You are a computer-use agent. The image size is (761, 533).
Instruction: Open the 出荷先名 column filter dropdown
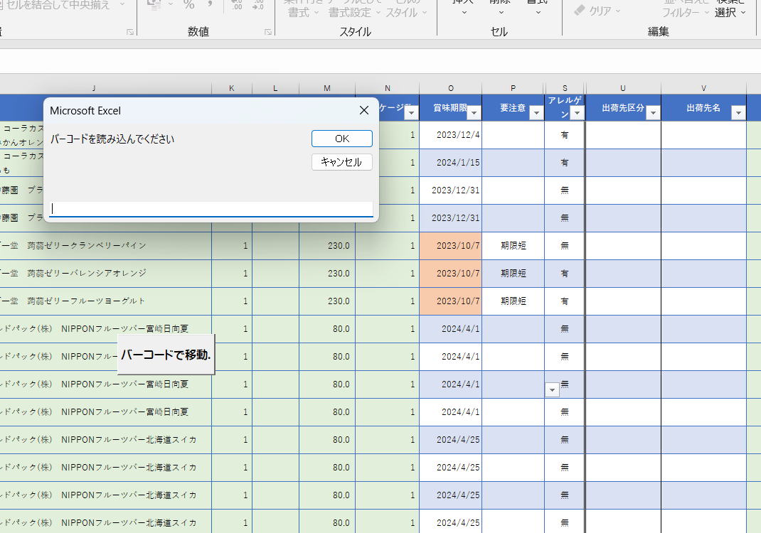(738, 113)
